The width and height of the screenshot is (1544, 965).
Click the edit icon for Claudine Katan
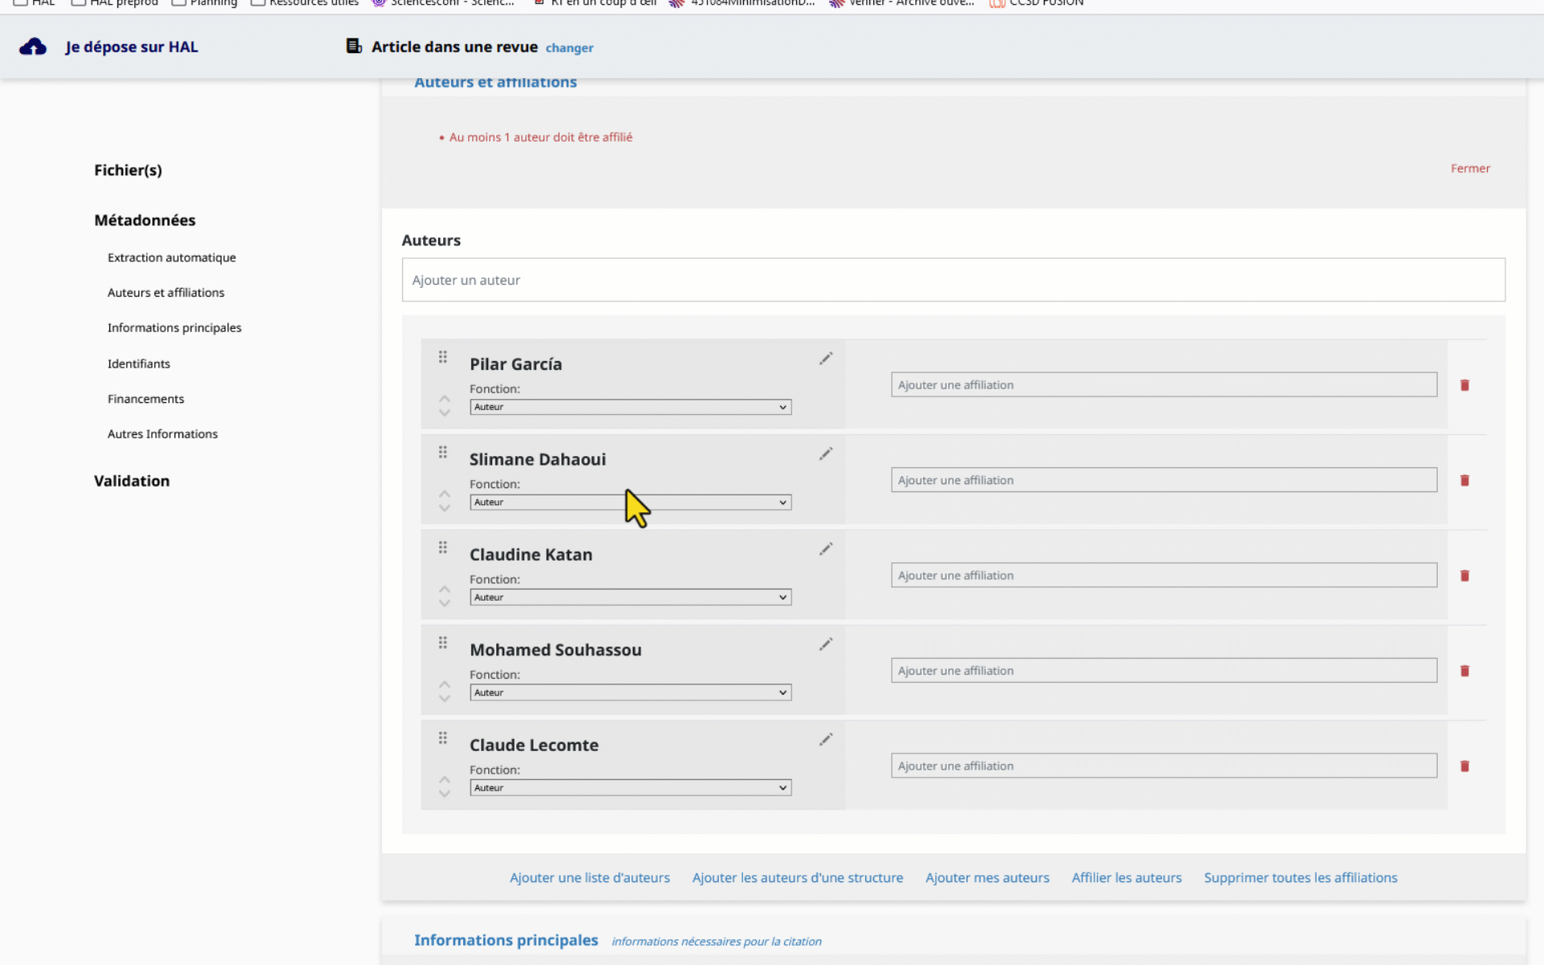826,549
